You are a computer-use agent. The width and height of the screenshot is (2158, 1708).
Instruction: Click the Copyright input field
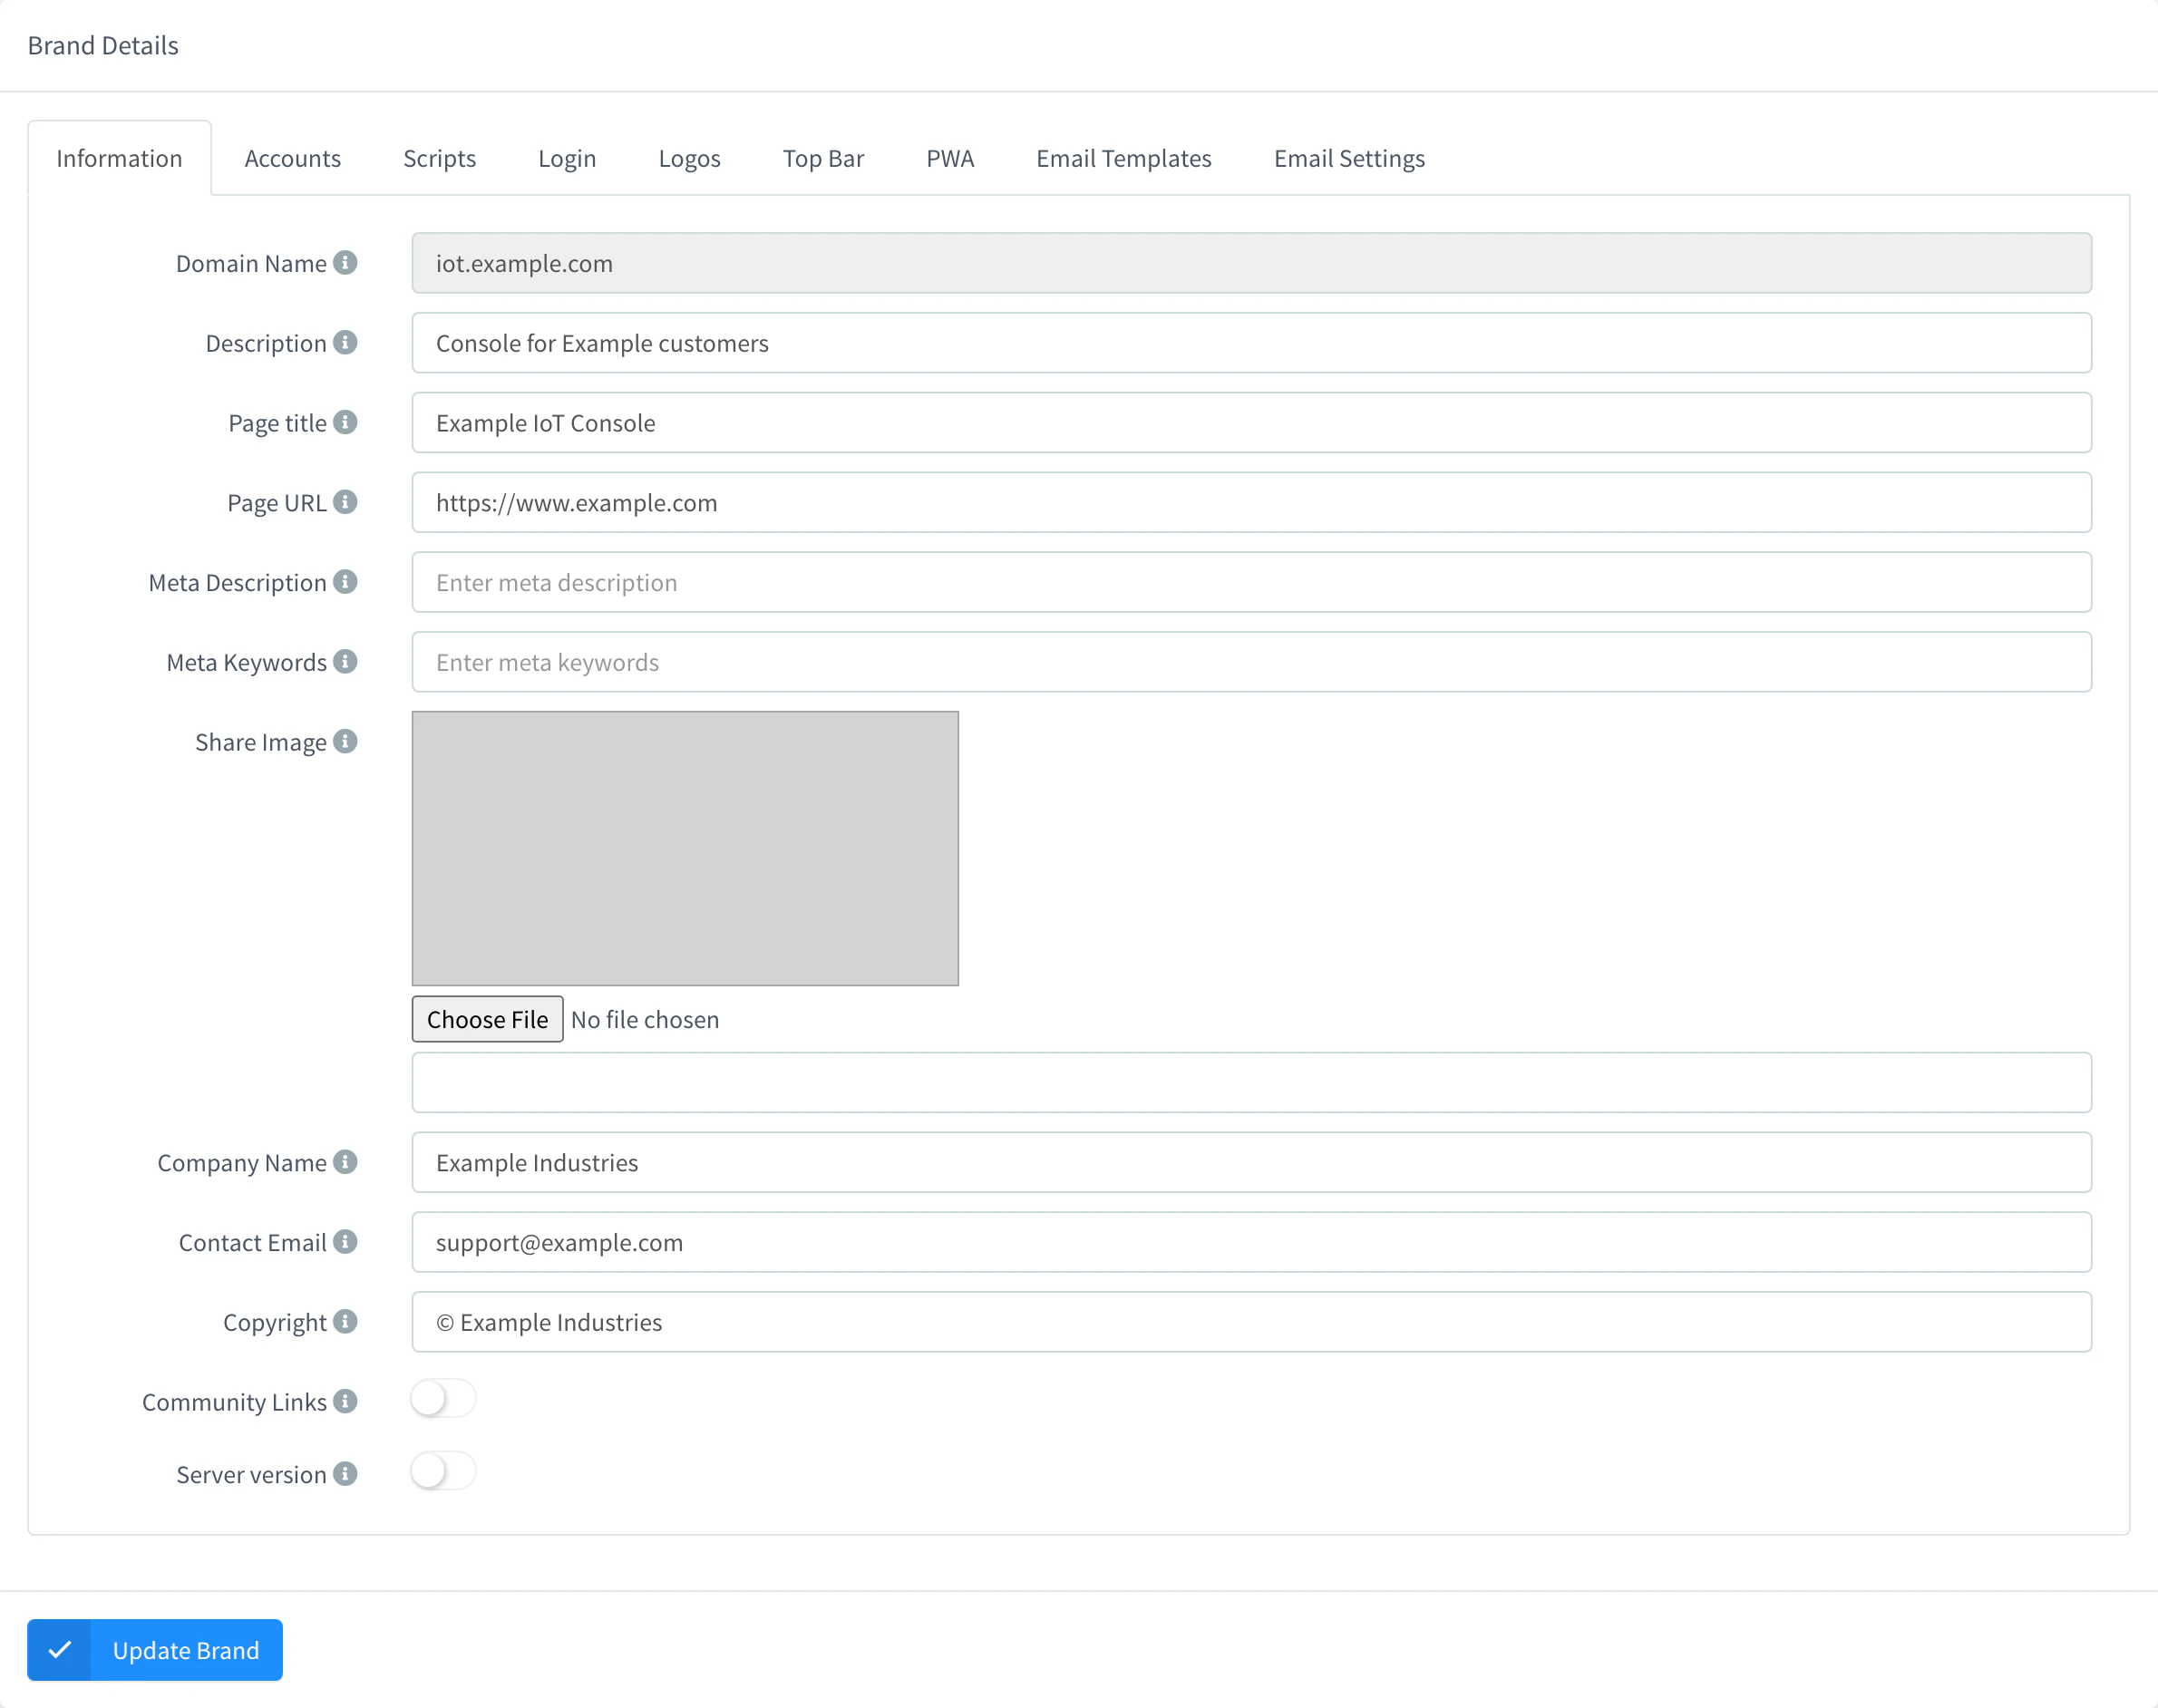(1251, 1322)
